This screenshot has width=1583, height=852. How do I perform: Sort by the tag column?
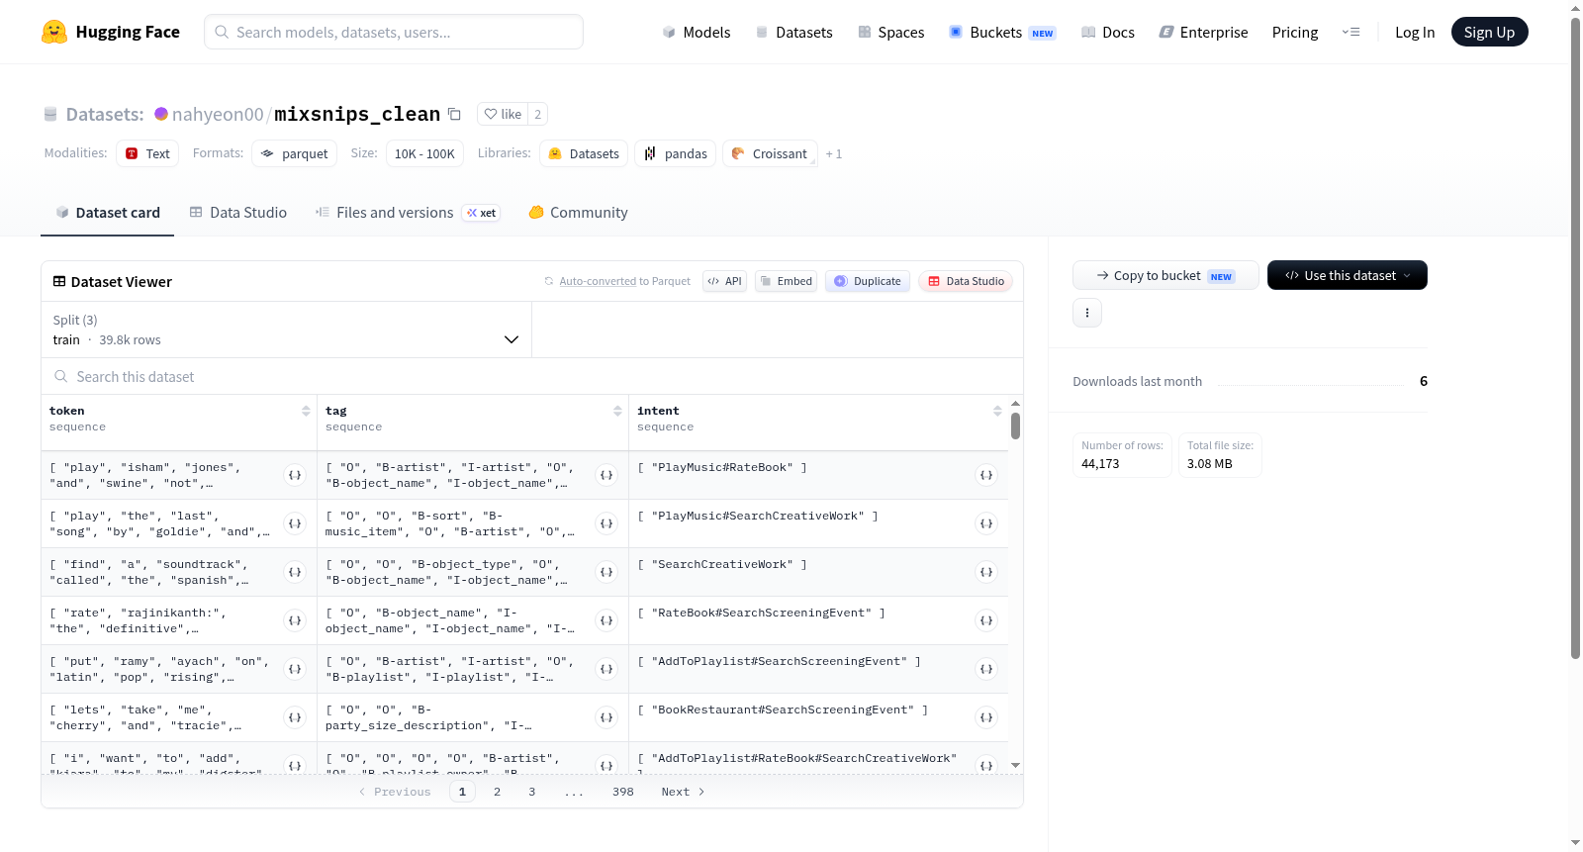[617, 411]
